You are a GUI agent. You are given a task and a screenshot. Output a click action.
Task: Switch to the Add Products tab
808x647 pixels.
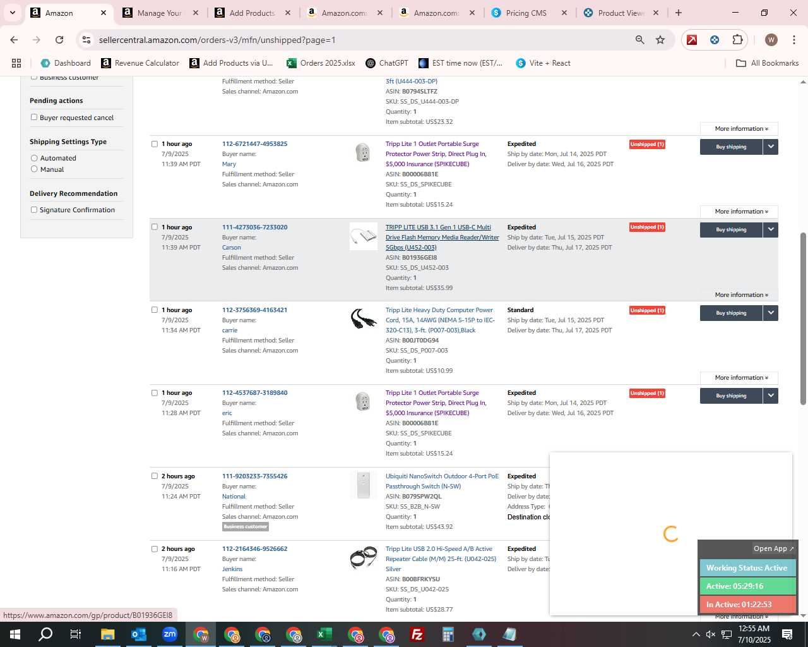(x=252, y=13)
